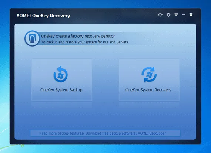The image size is (211, 153).
Task: Open settings via the gear icon
Action: coord(168,15)
